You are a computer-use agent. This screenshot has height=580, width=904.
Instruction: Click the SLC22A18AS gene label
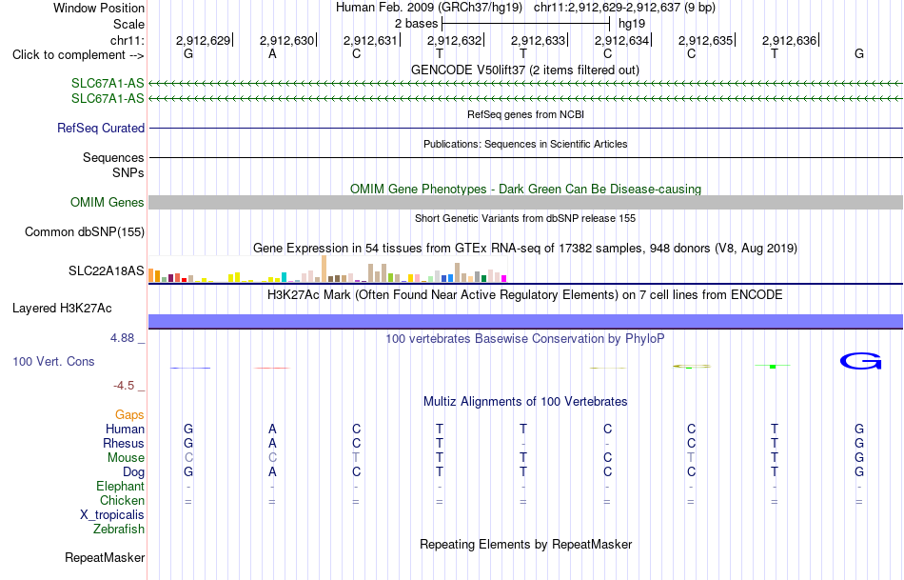(x=106, y=270)
